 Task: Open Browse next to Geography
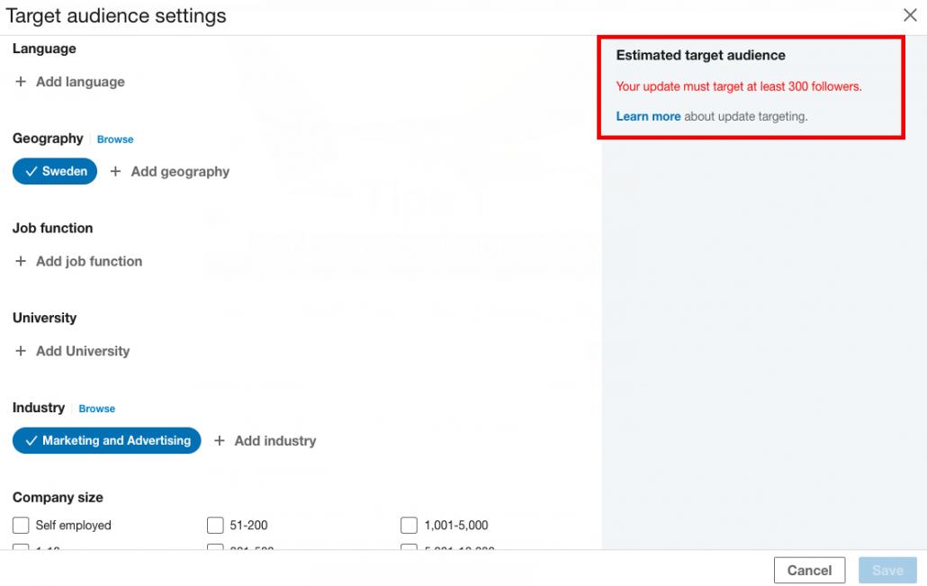pos(114,139)
